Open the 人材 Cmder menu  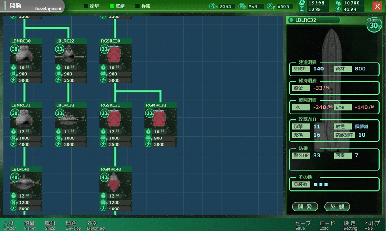[9, 225]
